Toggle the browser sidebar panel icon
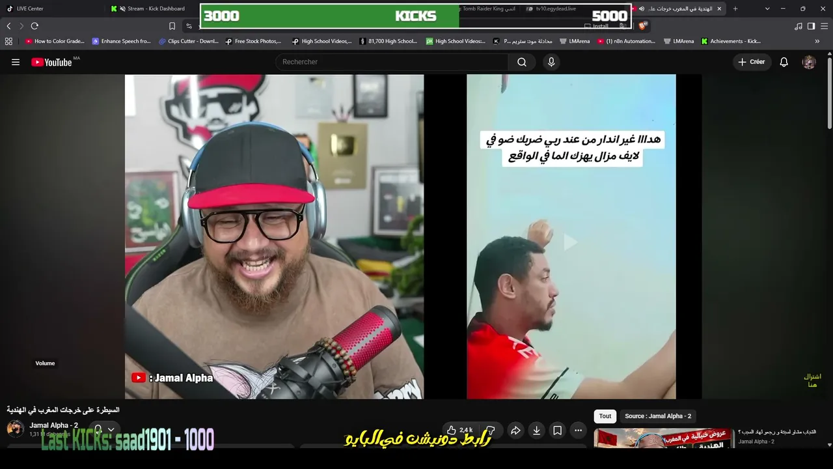The image size is (833, 469). [x=811, y=26]
